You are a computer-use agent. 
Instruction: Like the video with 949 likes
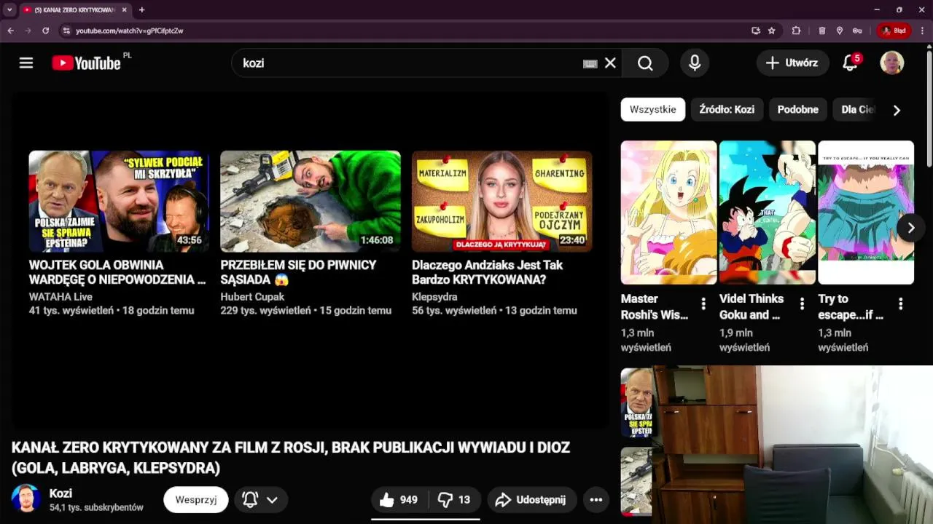click(399, 500)
